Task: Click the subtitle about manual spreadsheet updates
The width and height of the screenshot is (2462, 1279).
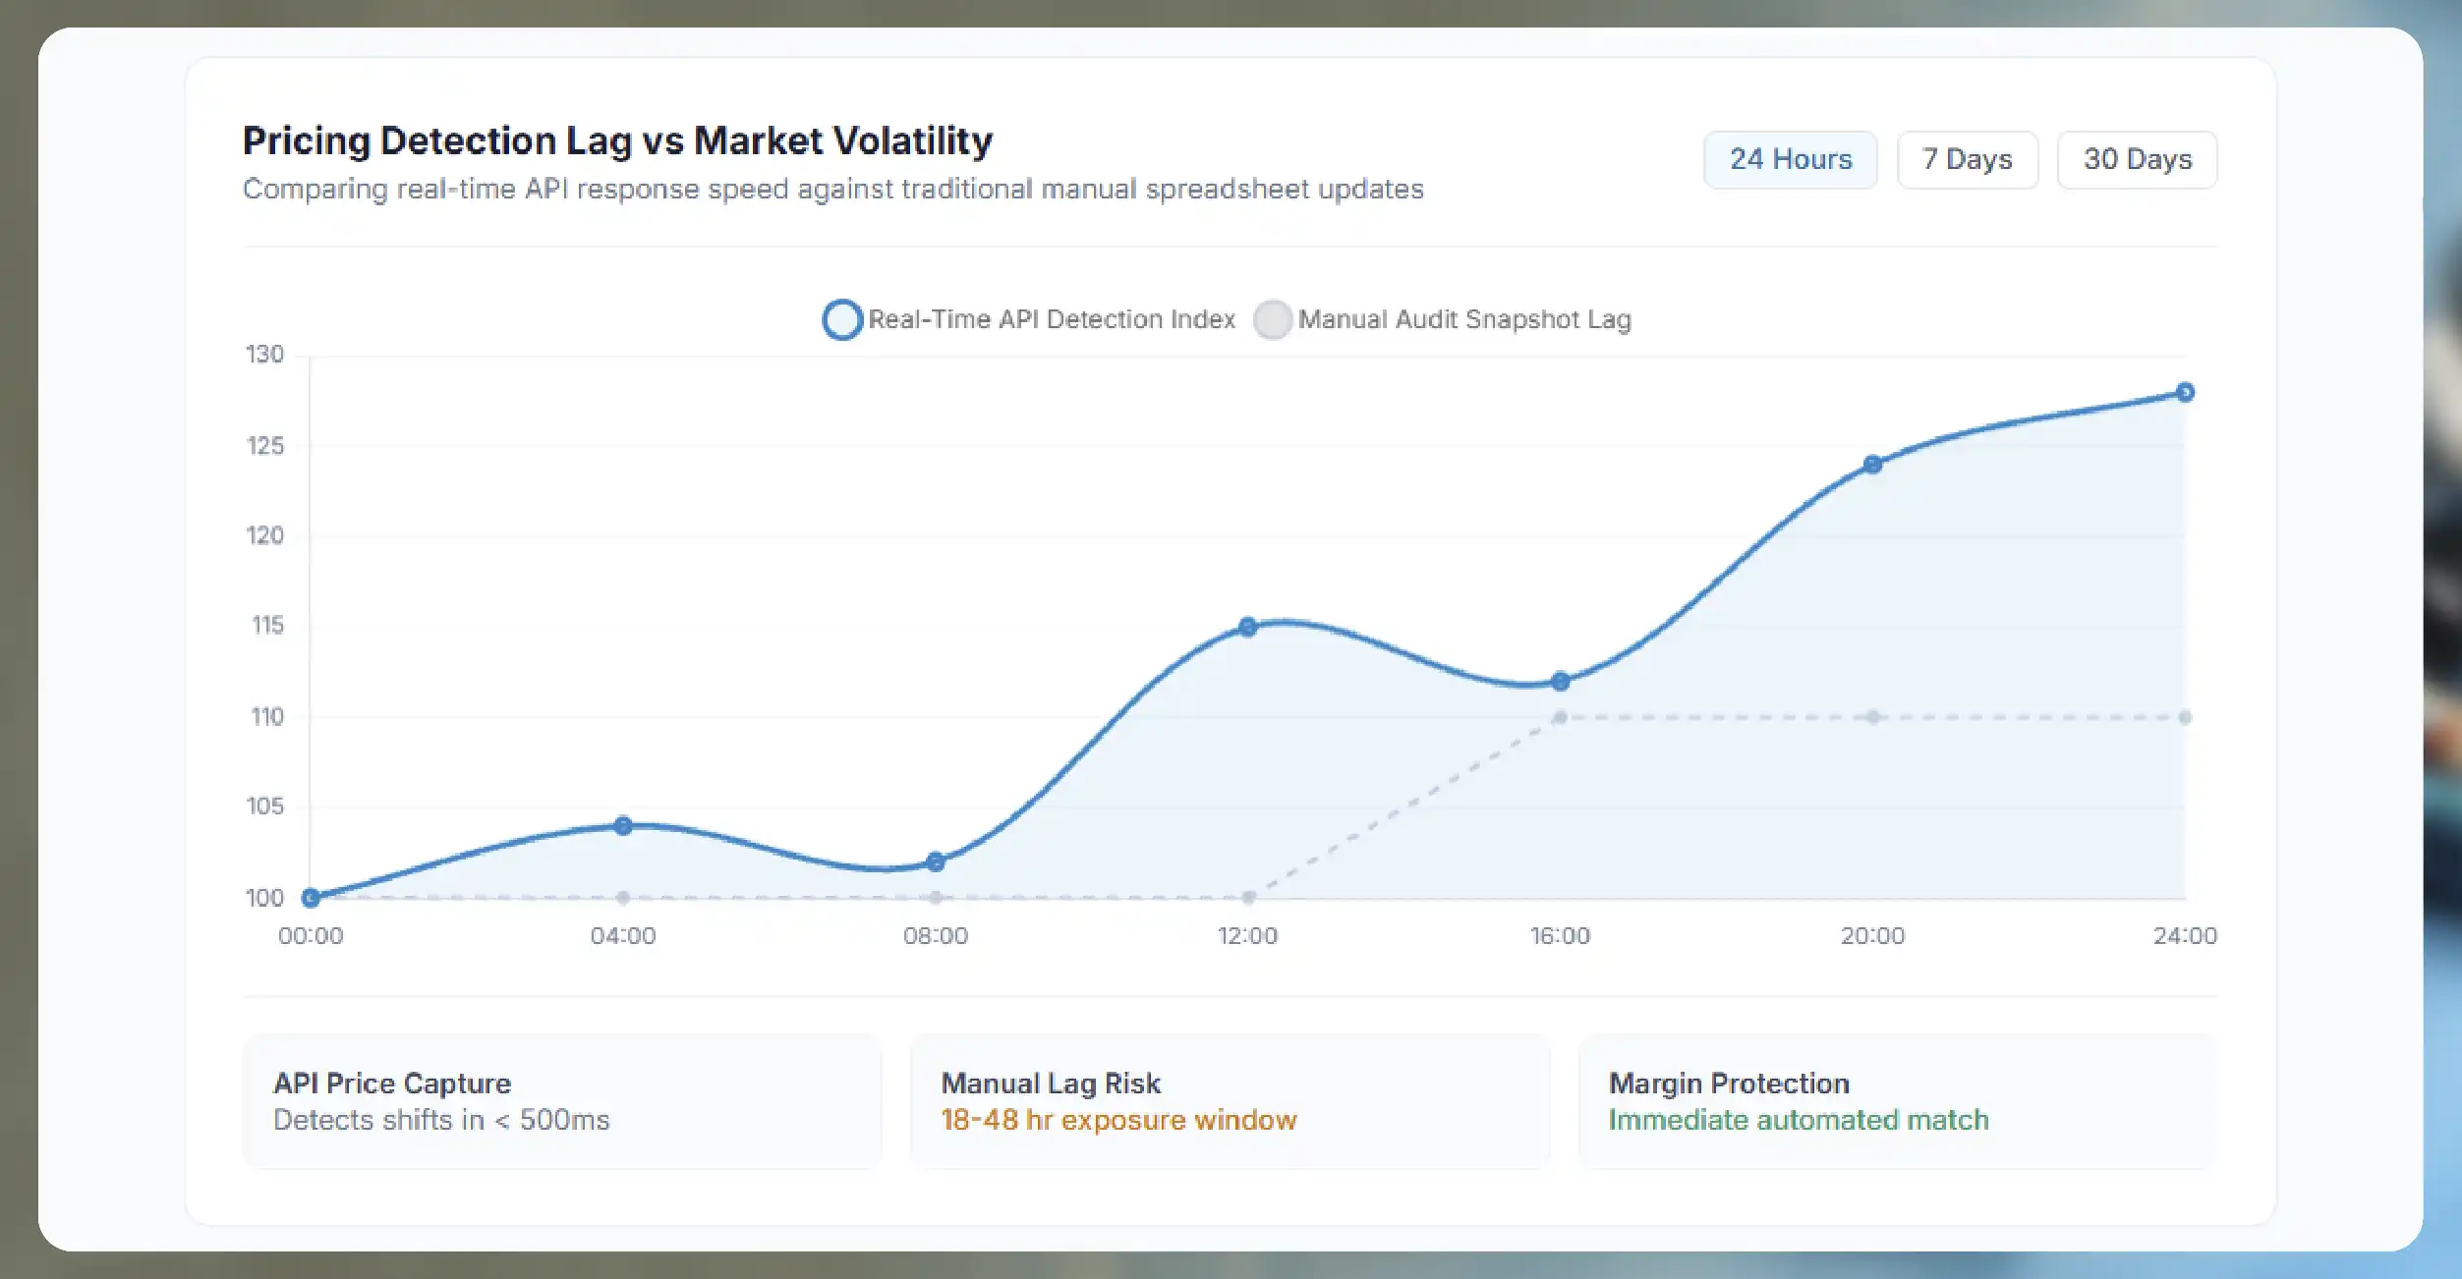Action: (x=833, y=189)
